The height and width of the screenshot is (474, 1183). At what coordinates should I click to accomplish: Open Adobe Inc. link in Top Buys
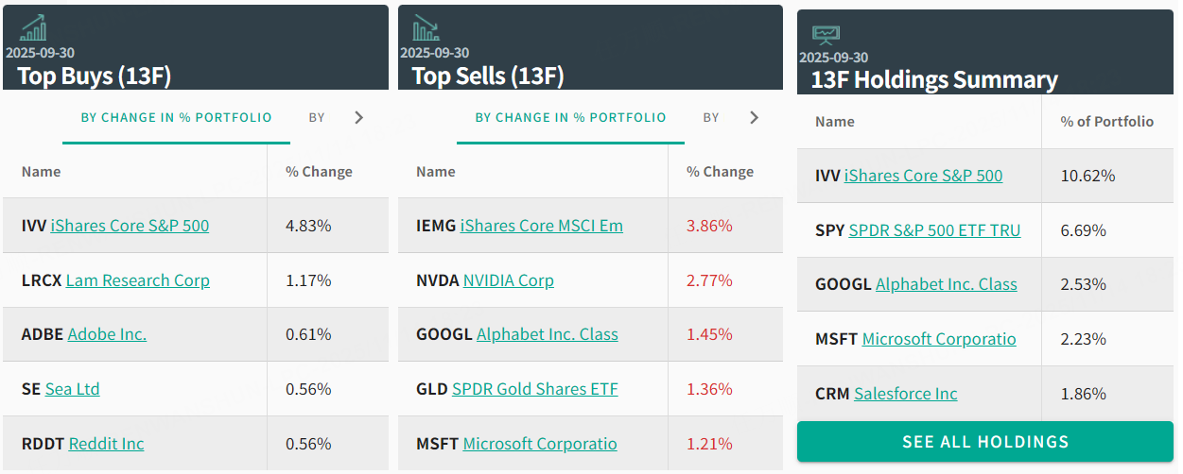click(x=107, y=334)
